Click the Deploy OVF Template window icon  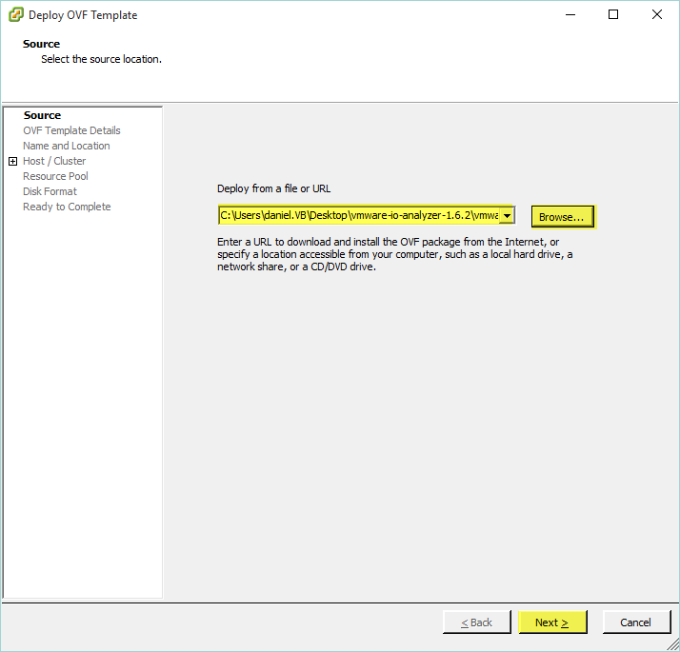[16, 14]
